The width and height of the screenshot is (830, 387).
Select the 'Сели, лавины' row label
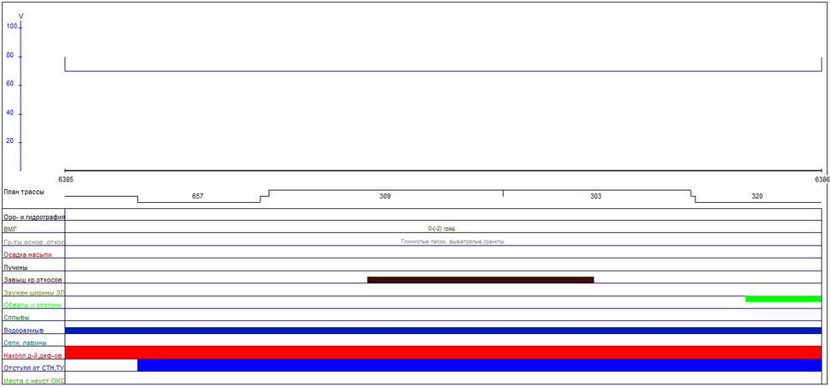point(24,343)
